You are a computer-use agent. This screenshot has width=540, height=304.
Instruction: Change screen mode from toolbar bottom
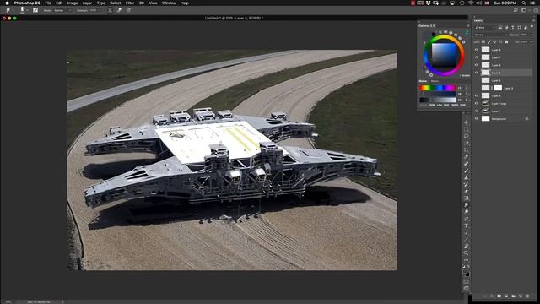467,288
